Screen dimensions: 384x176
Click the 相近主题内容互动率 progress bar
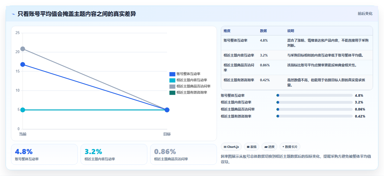pos(315,102)
